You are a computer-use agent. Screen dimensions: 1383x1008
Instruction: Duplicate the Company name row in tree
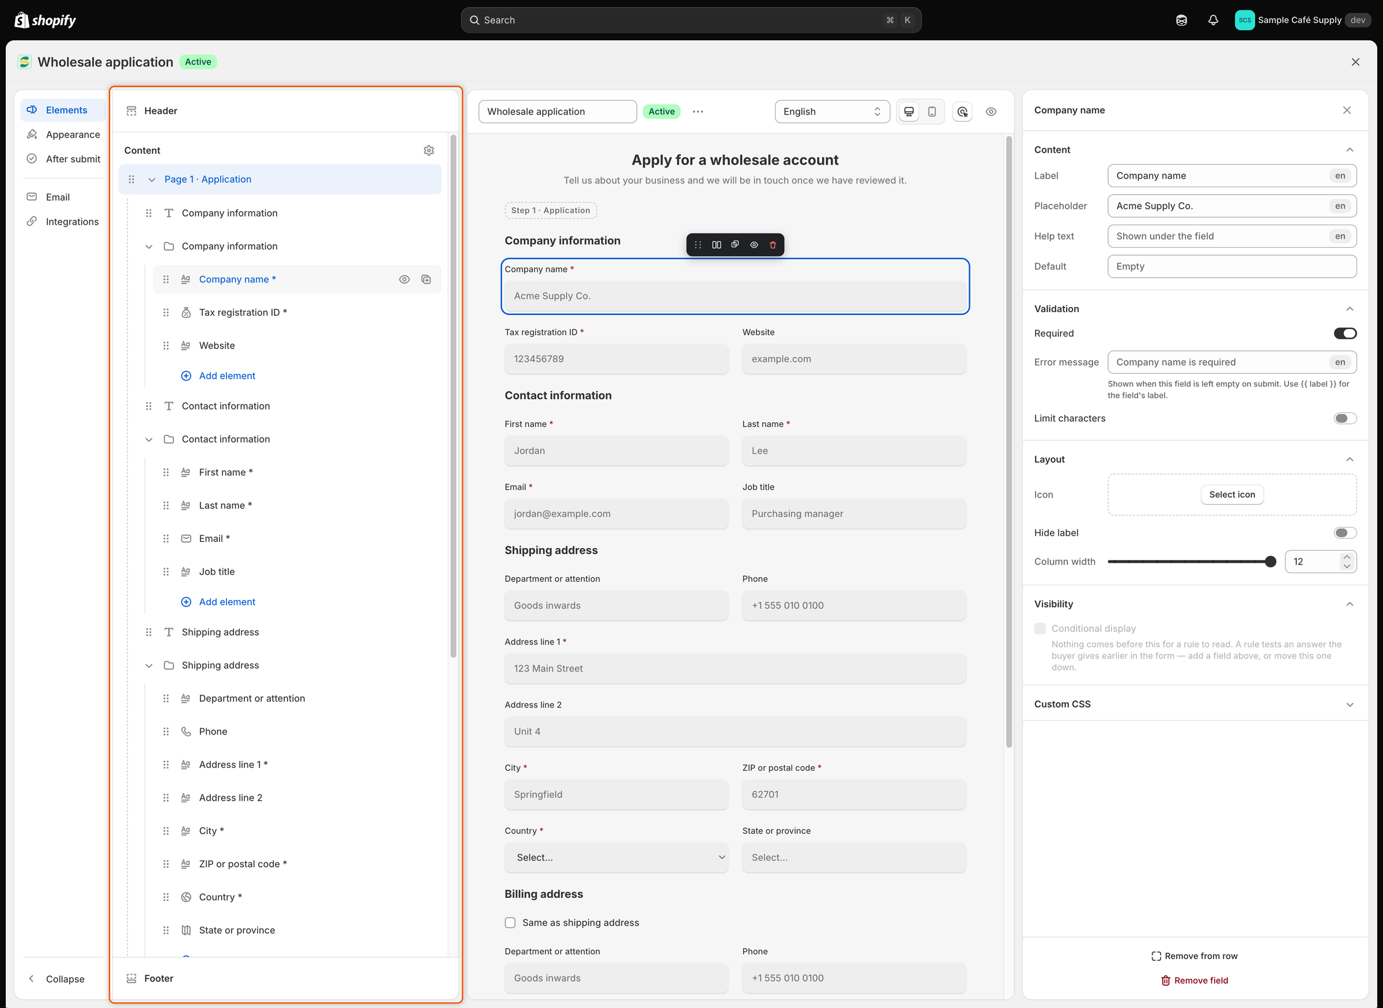tap(426, 279)
